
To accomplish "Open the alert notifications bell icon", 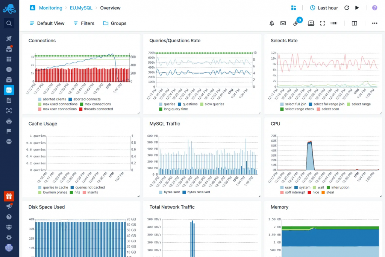I will [x=271, y=23].
